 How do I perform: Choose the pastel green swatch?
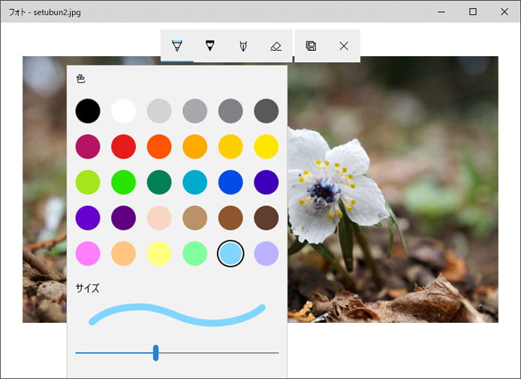click(x=194, y=254)
